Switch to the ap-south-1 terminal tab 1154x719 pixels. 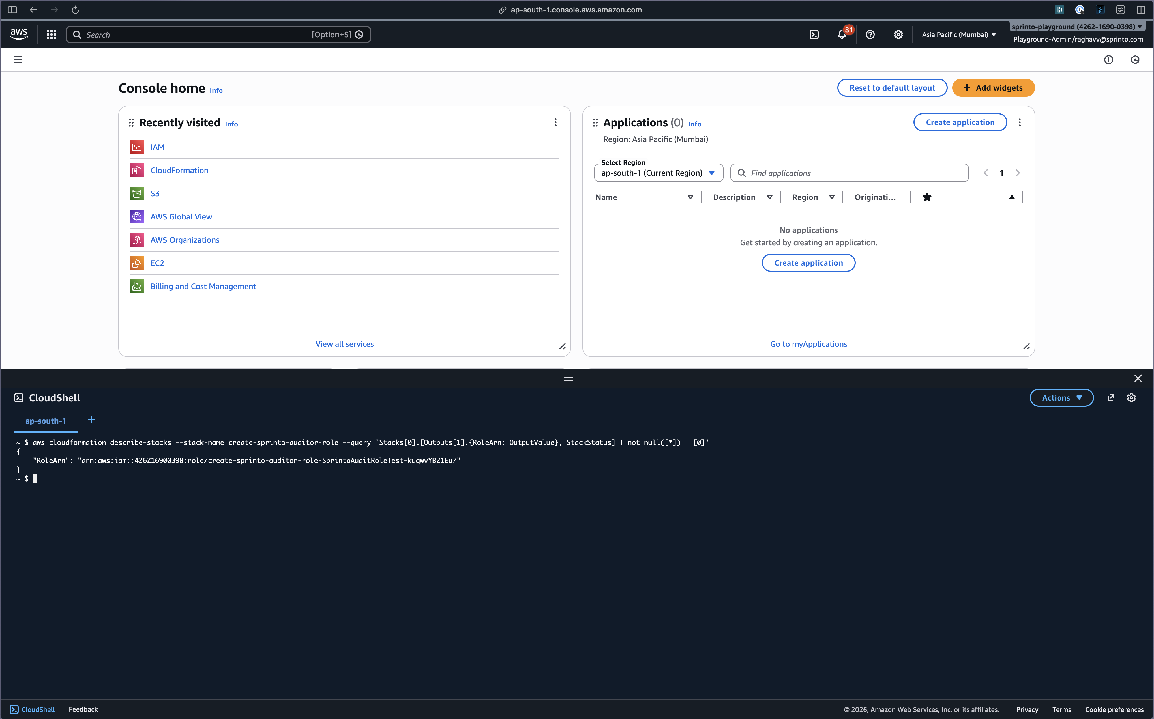[x=46, y=421]
